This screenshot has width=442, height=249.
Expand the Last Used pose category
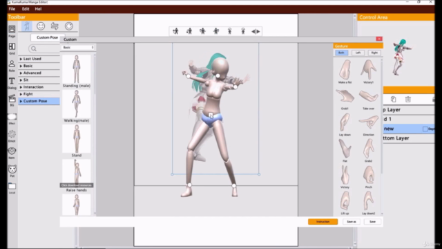point(39,59)
